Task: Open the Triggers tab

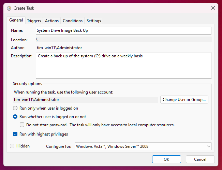Action: tap(34, 21)
